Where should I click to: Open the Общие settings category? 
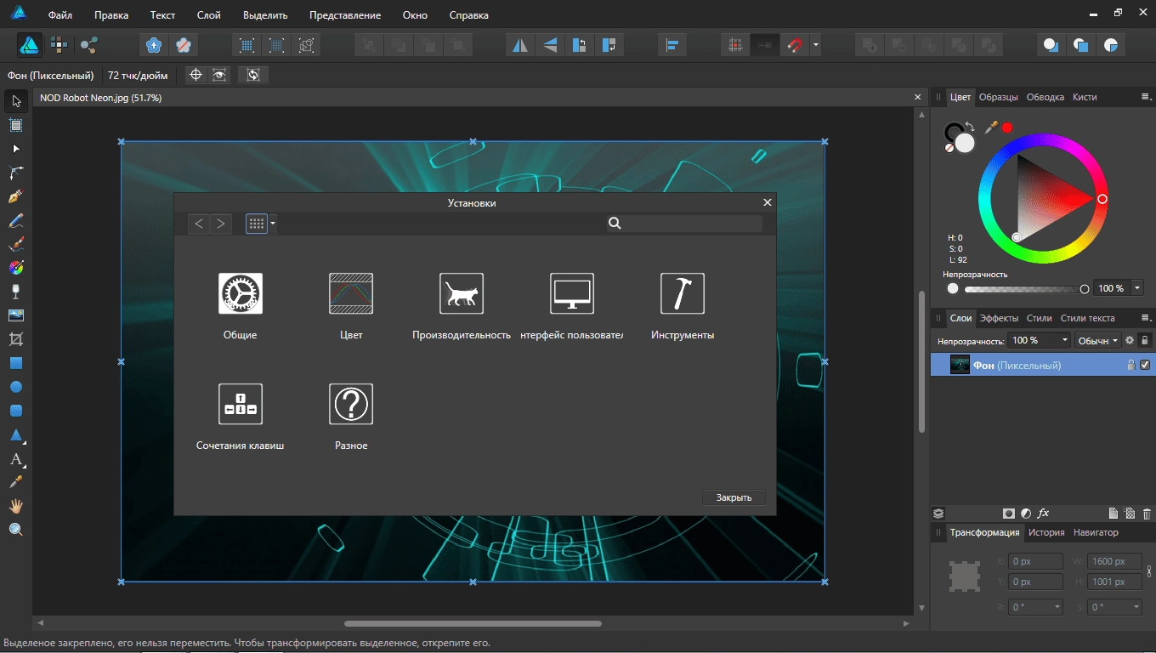(x=241, y=294)
